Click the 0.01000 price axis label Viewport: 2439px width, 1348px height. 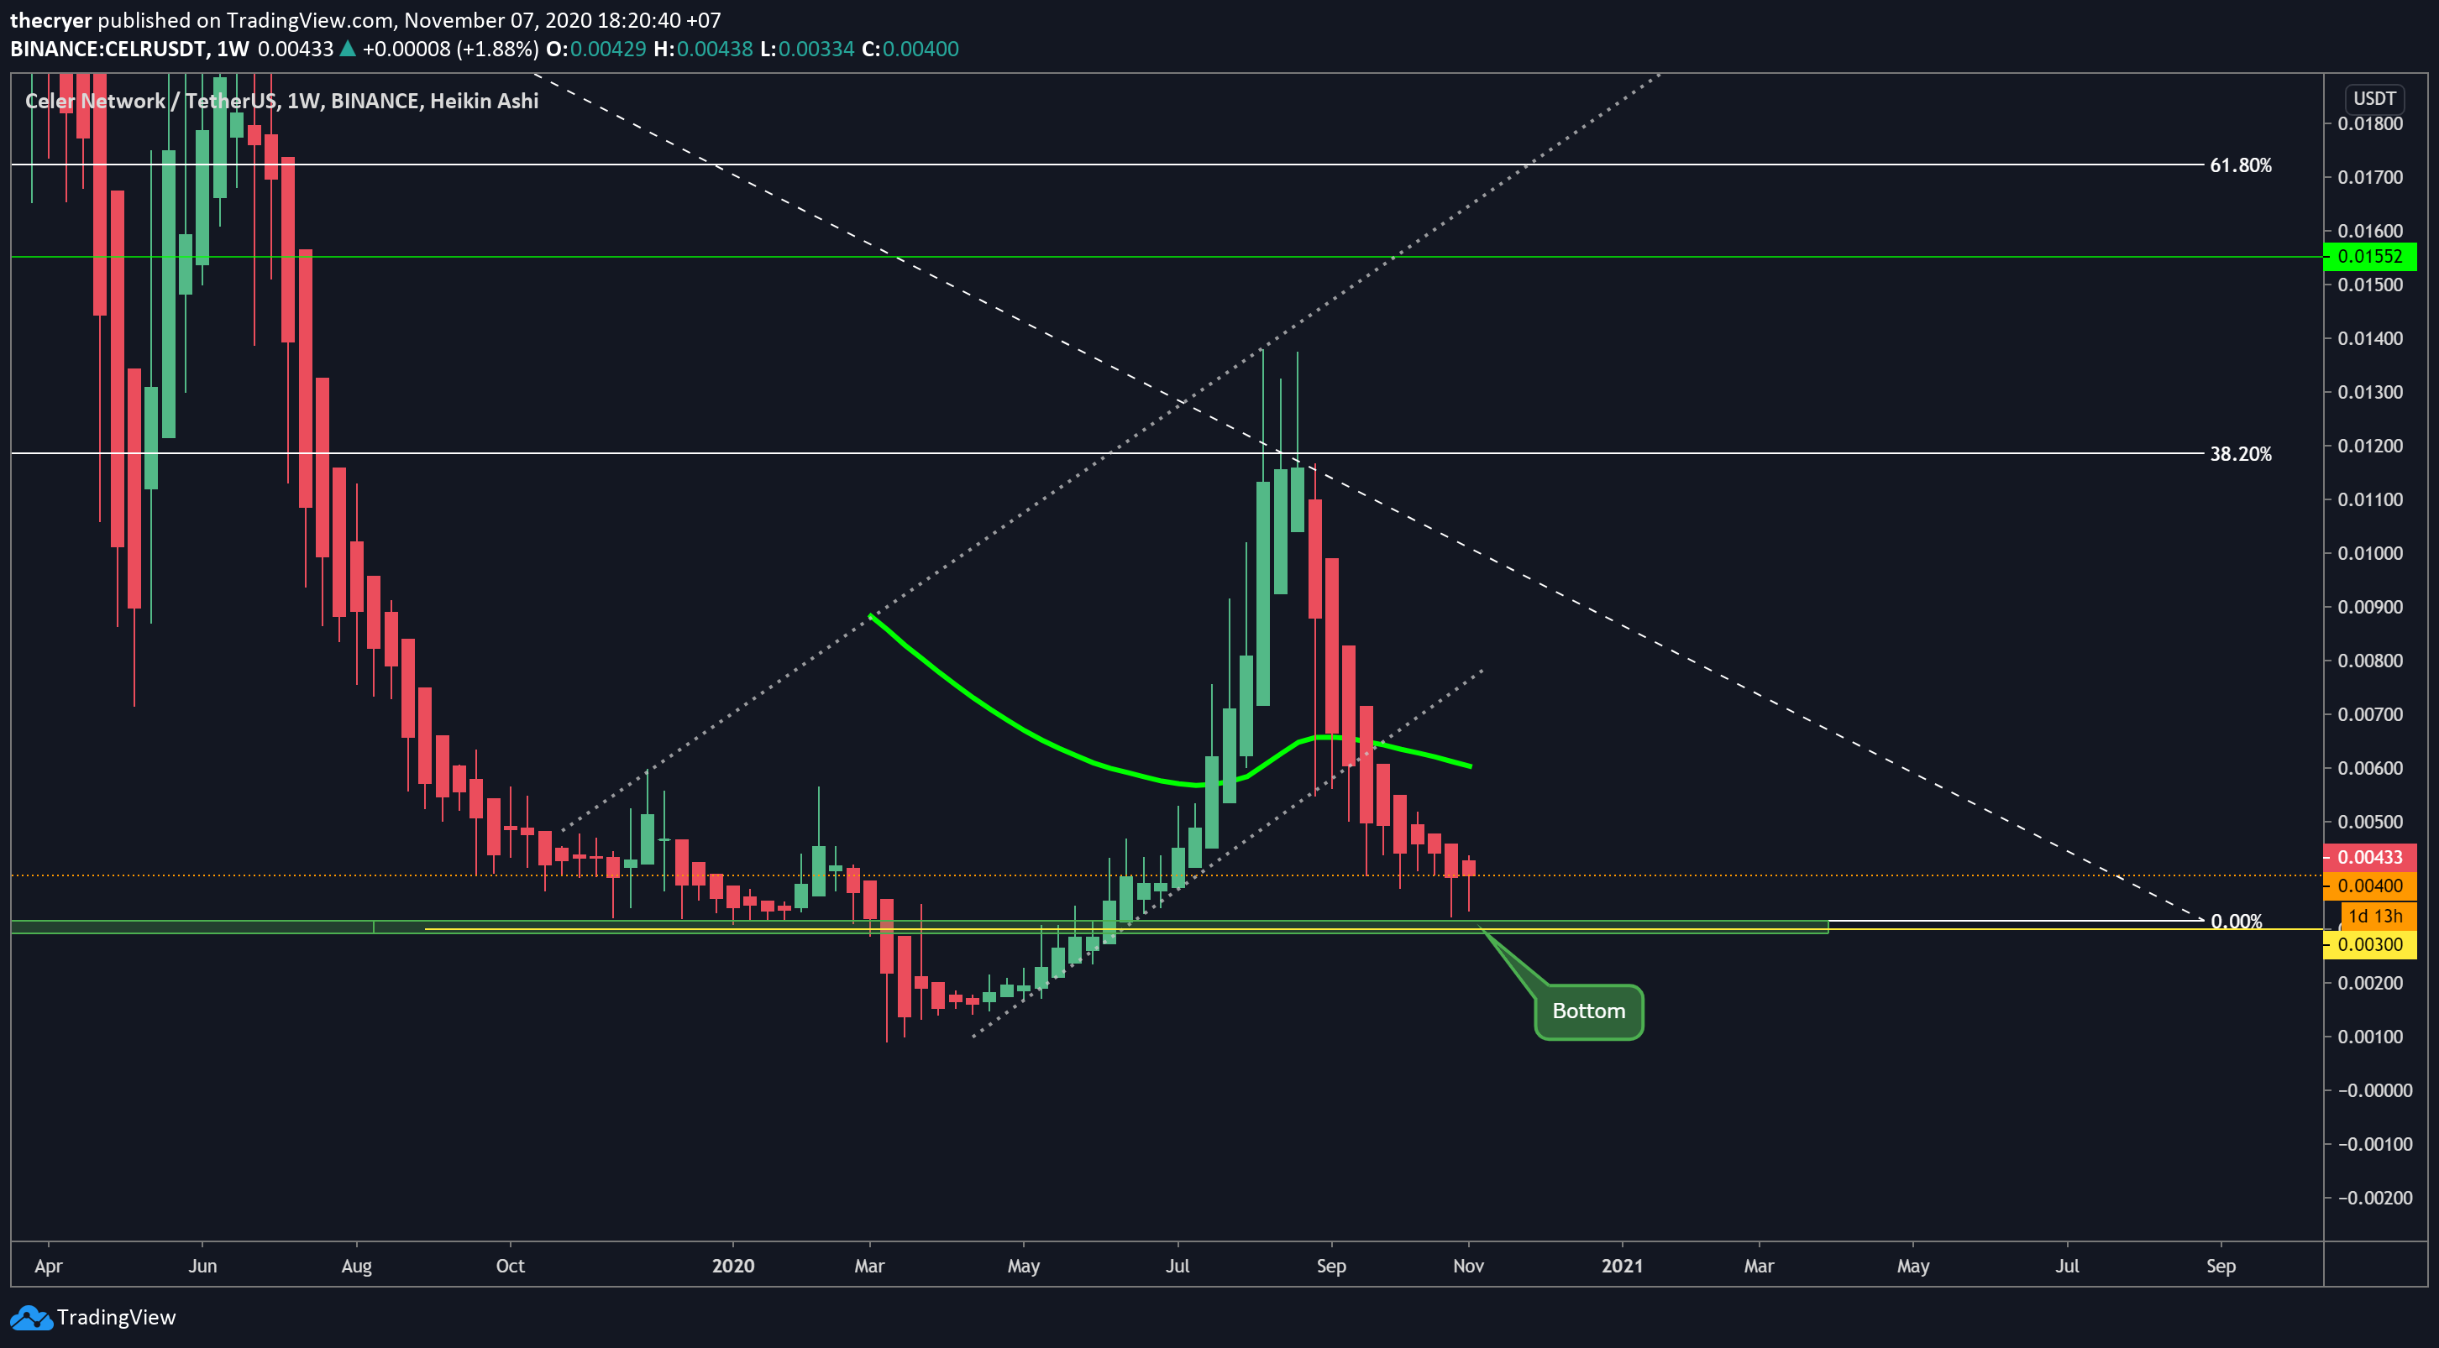click(2370, 553)
